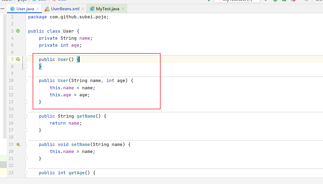
Task: Collapse the getName() method fold on line 15
Action: (26, 116)
